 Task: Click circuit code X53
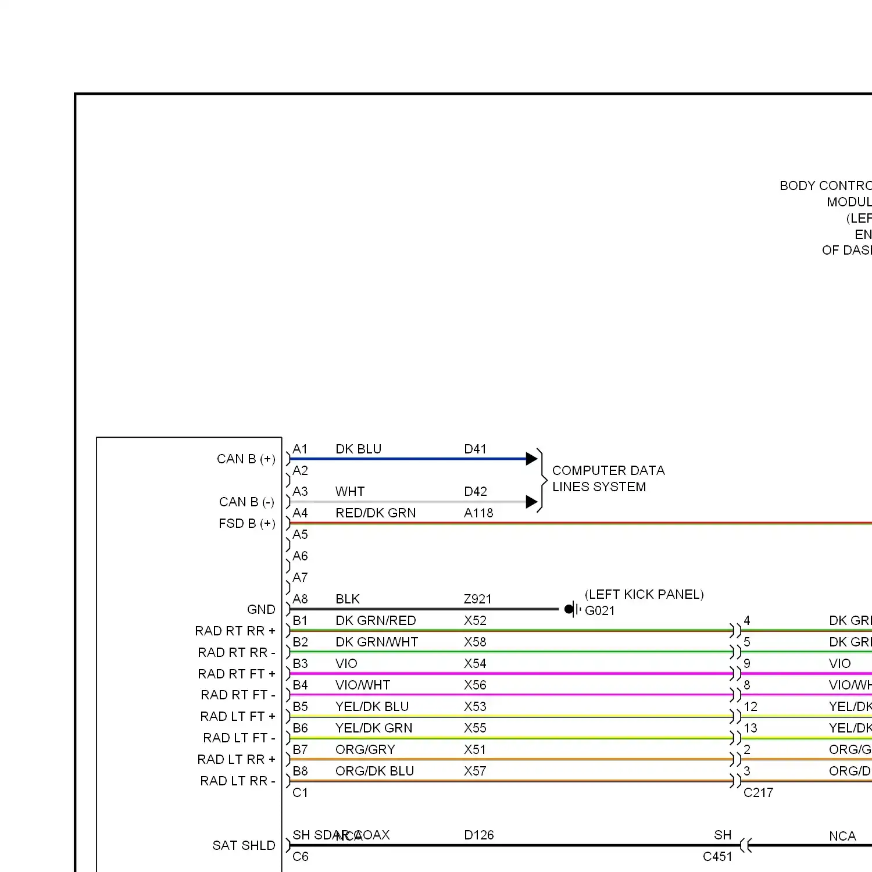click(475, 706)
